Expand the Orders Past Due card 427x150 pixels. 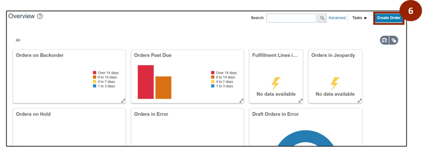coord(241,100)
